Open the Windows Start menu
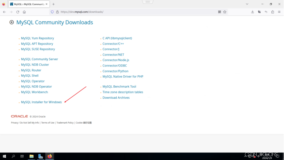 (x=4, y=156)
